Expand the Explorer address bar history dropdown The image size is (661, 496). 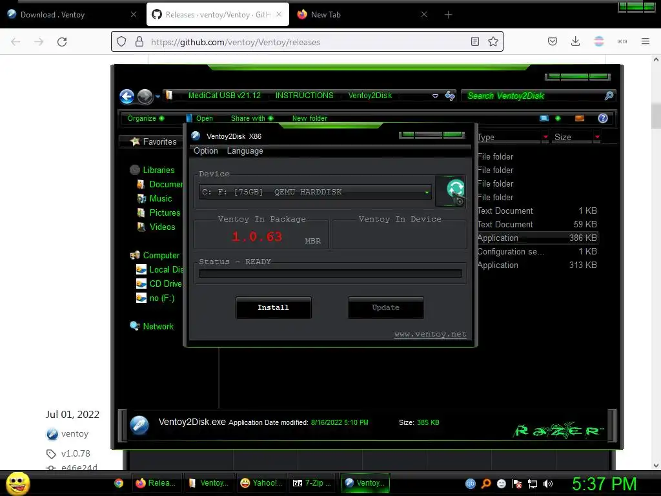pos(435,96)
